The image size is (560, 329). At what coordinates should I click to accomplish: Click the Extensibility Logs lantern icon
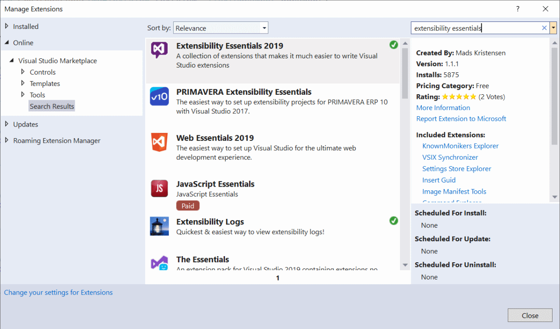click(x=159, y=226)
